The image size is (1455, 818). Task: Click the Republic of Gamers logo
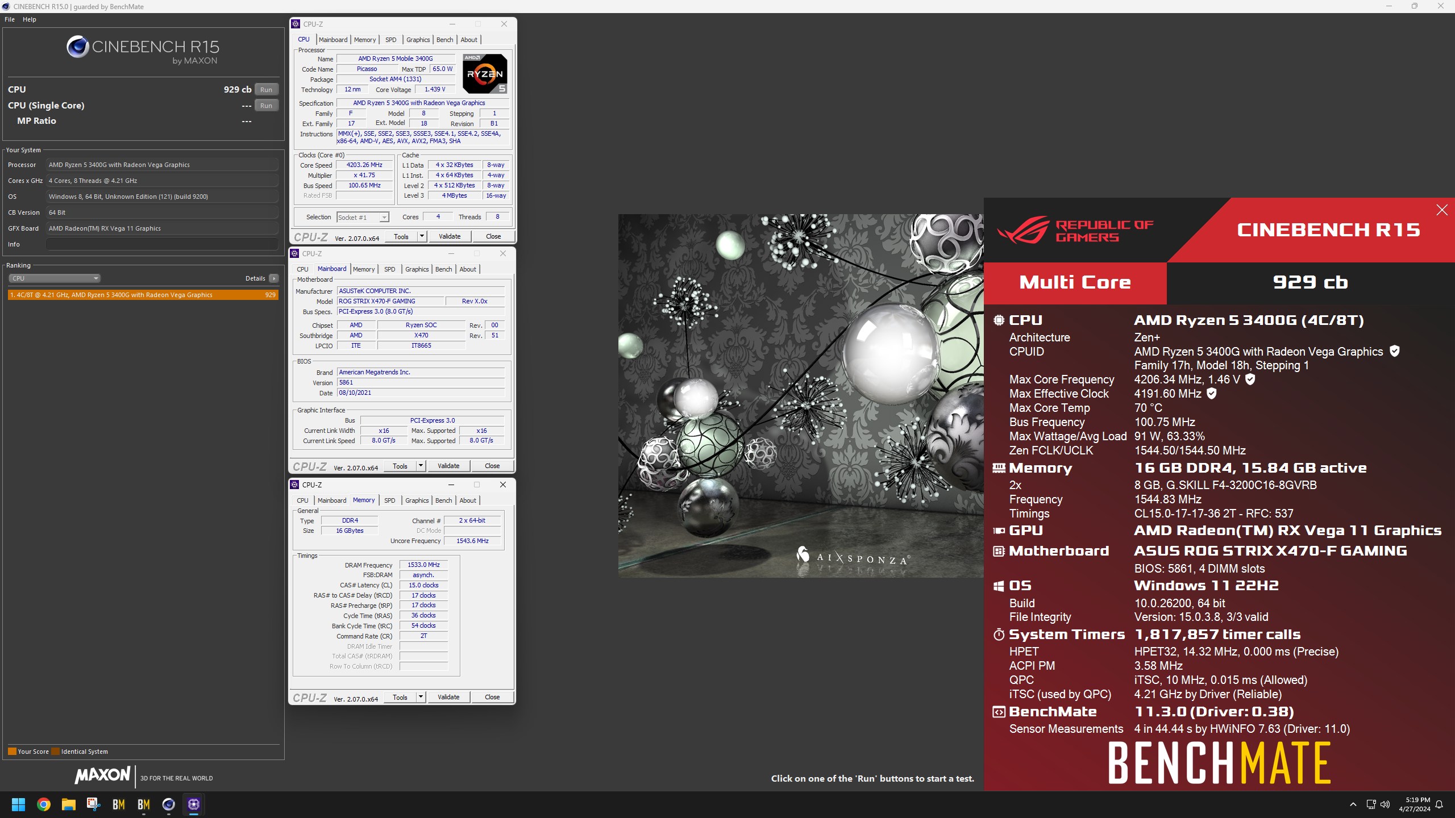1075,230
